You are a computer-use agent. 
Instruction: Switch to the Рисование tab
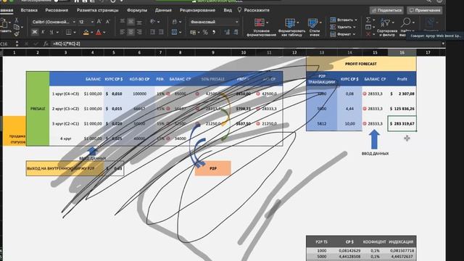click(x=57, y=10)
